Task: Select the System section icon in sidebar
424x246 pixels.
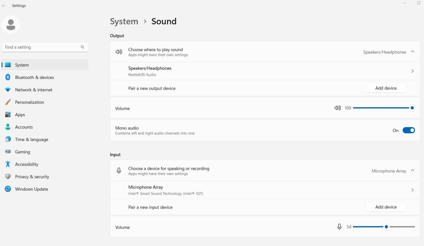Action: (x=7, y=65)
